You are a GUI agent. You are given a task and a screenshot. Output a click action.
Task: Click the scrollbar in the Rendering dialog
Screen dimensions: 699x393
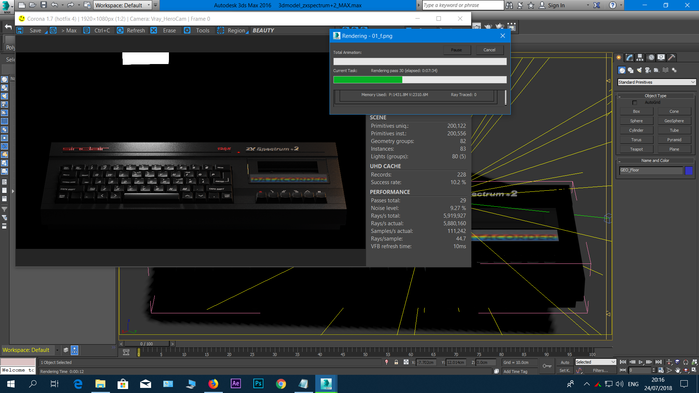pos(505,98)
